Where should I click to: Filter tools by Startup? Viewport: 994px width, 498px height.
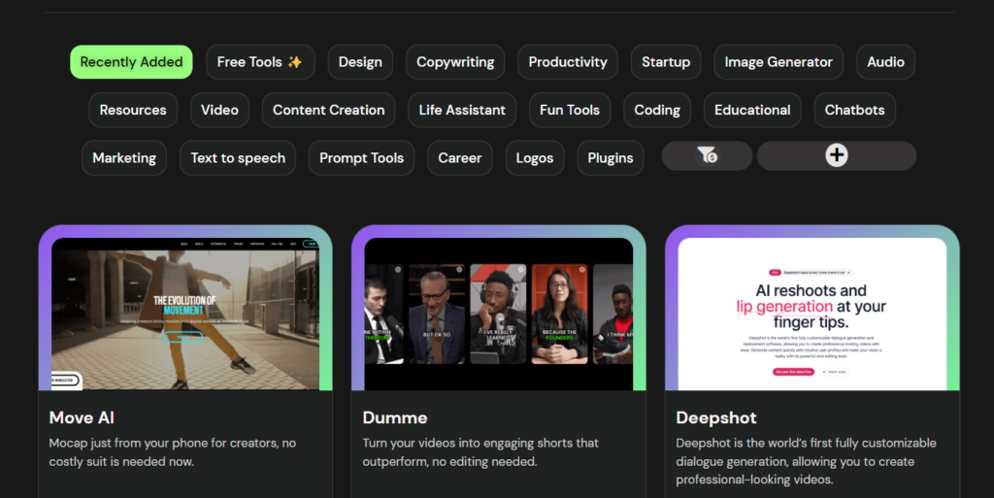(666, 62)
